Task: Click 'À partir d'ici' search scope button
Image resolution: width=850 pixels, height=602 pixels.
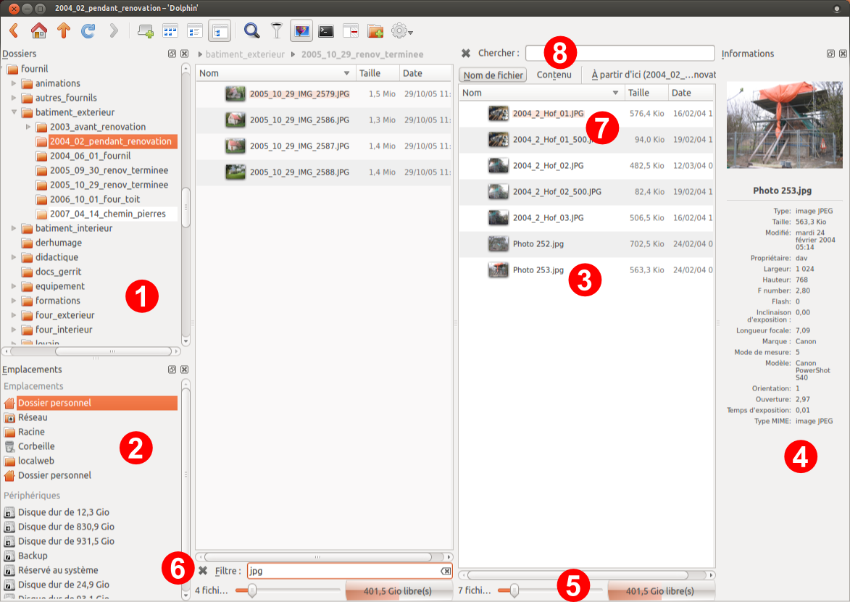Action: coord(653,75)
